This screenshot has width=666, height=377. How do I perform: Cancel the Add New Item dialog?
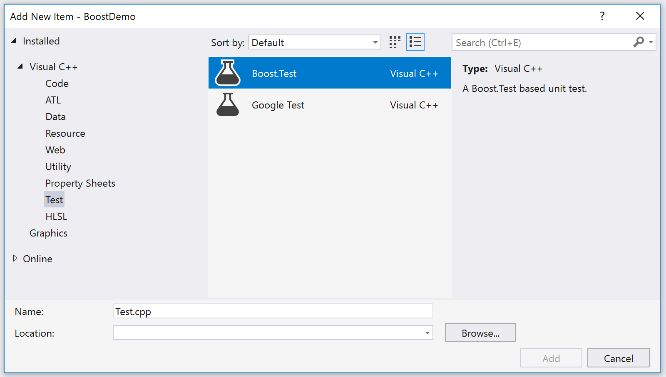coord(618,358)
